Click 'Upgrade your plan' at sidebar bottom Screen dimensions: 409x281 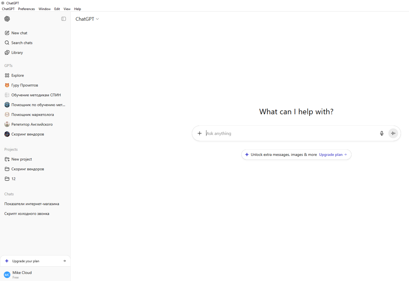(x=25, y=261)
